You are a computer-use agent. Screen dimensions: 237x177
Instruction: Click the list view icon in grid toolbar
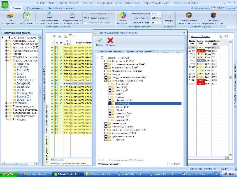71,36
